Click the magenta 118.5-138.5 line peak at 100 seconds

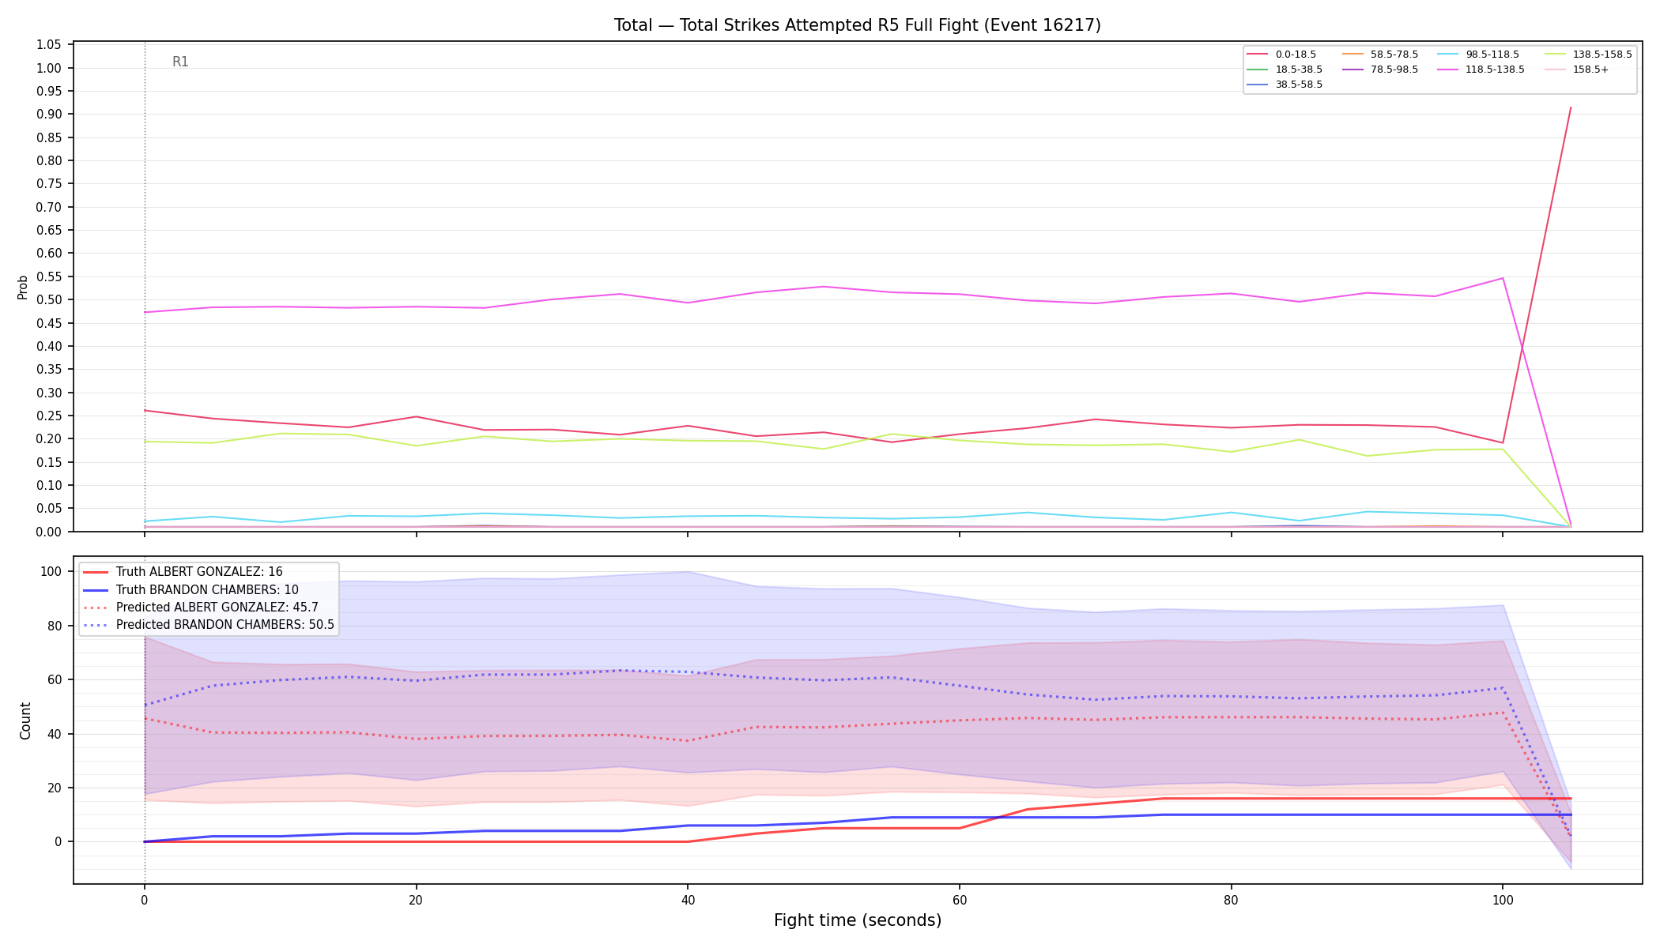coord(1503,278)
